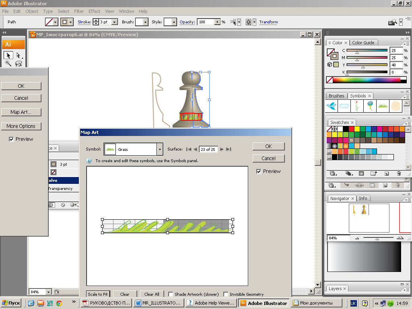Open the Window menu
This screenshot has height=309, width=412.
pos(126,11)
